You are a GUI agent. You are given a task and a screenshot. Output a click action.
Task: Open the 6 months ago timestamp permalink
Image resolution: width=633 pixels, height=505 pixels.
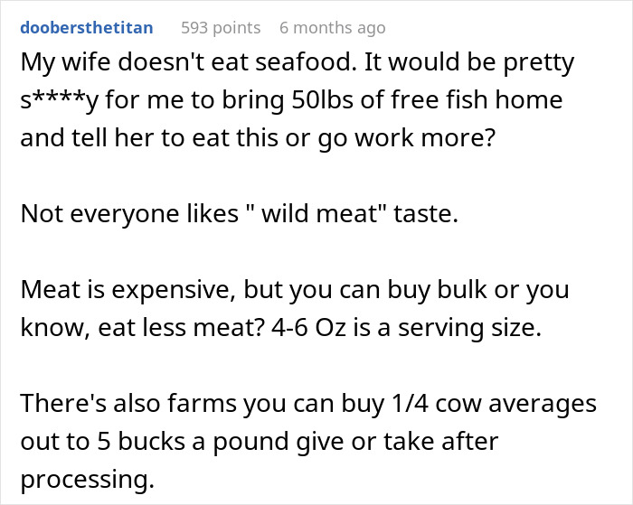333,28
